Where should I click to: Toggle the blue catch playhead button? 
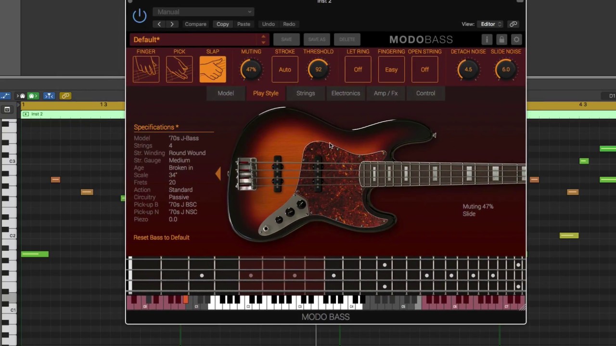49,96
